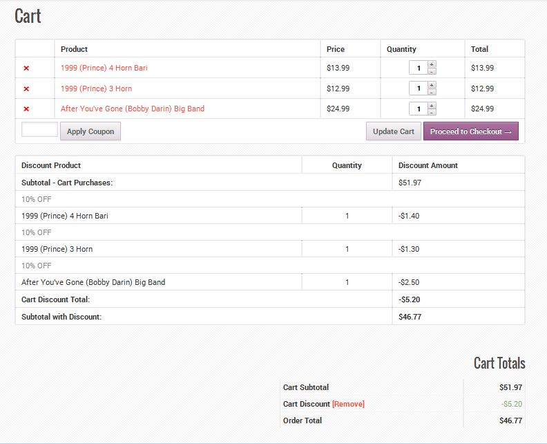Viewport: 547px width, 444px height.
Task: Increase quantity of 1999 (Prince) 4 Horn Bari
Action: (432, 64)
